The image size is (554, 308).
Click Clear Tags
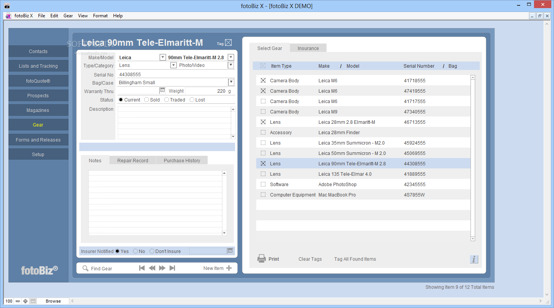point(310,259)
